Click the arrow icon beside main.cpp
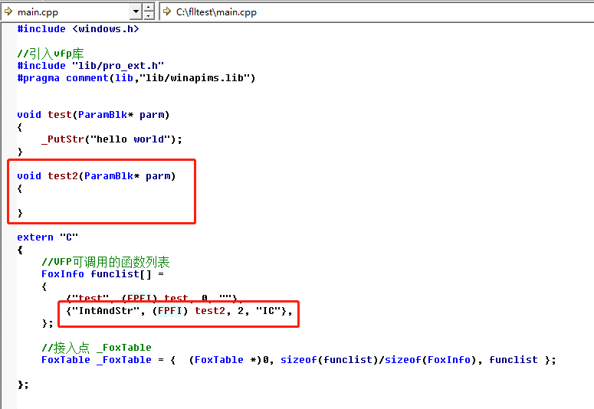Viewport: 594px width, 409px height. tap(8, 11)
